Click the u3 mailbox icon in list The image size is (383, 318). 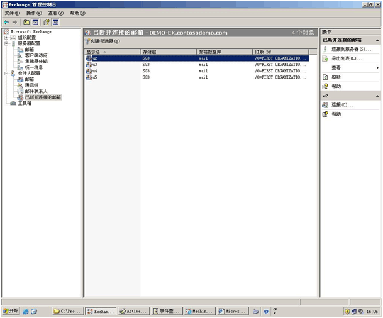pos(89,65)
